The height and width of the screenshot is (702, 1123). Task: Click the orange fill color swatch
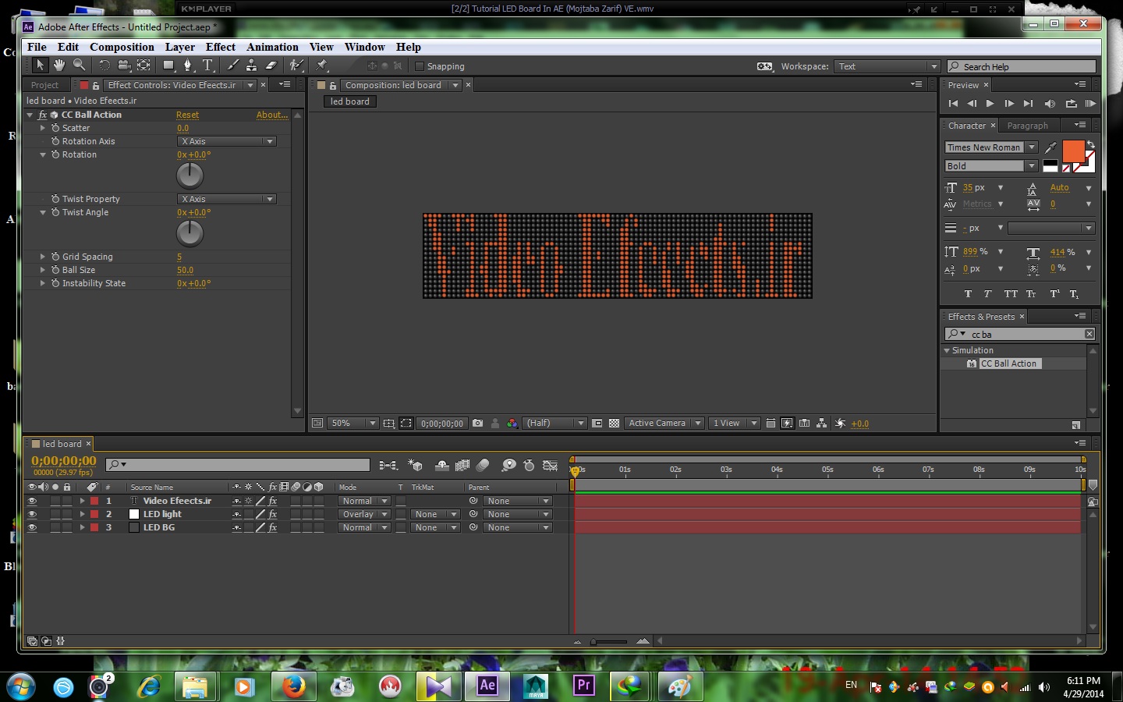(x=1073, y=151)
